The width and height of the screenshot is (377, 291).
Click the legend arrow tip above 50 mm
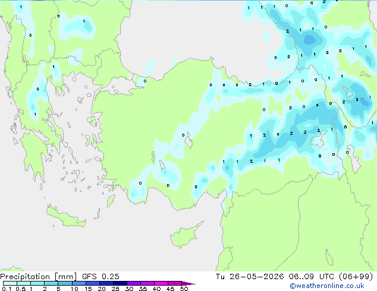point(188,283)
